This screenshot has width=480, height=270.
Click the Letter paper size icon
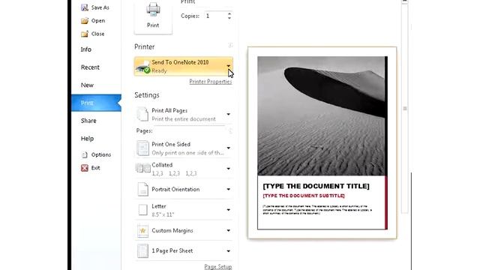[x=142, y=210]
